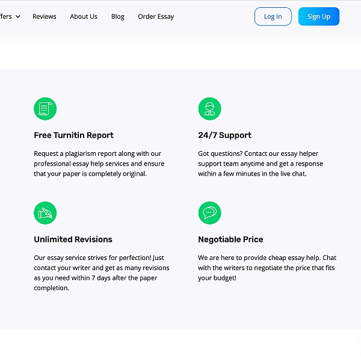
Task: Open the Reviews page from navigation
Action: coord(44,17)
